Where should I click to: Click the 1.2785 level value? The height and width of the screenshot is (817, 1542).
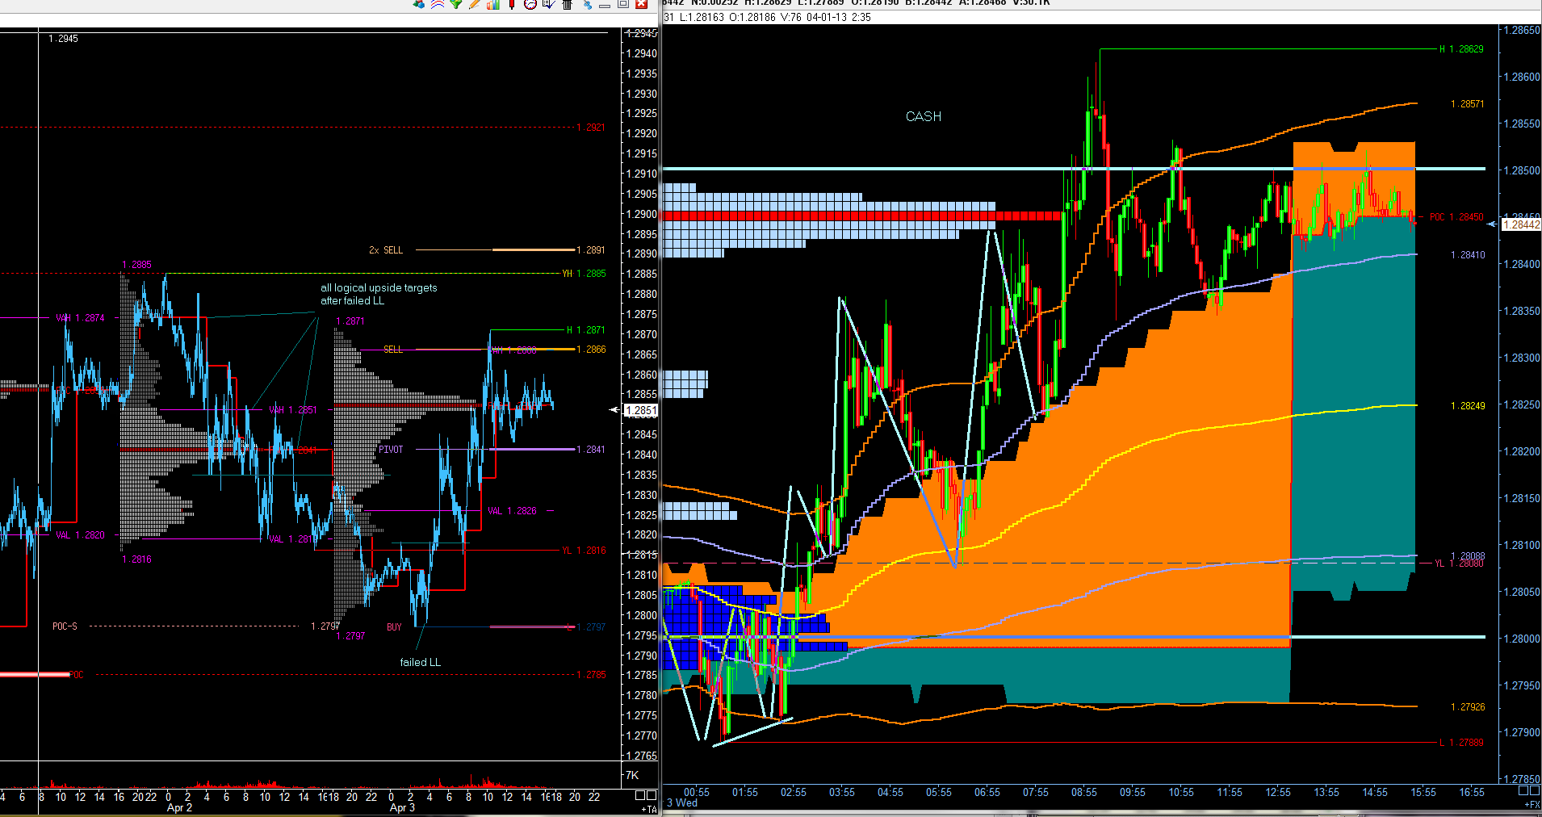click(x=591, y=675)
